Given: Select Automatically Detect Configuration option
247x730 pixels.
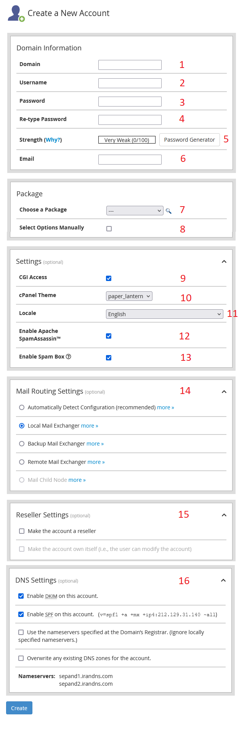Looking at the screenshot, I should pos(22,407).
